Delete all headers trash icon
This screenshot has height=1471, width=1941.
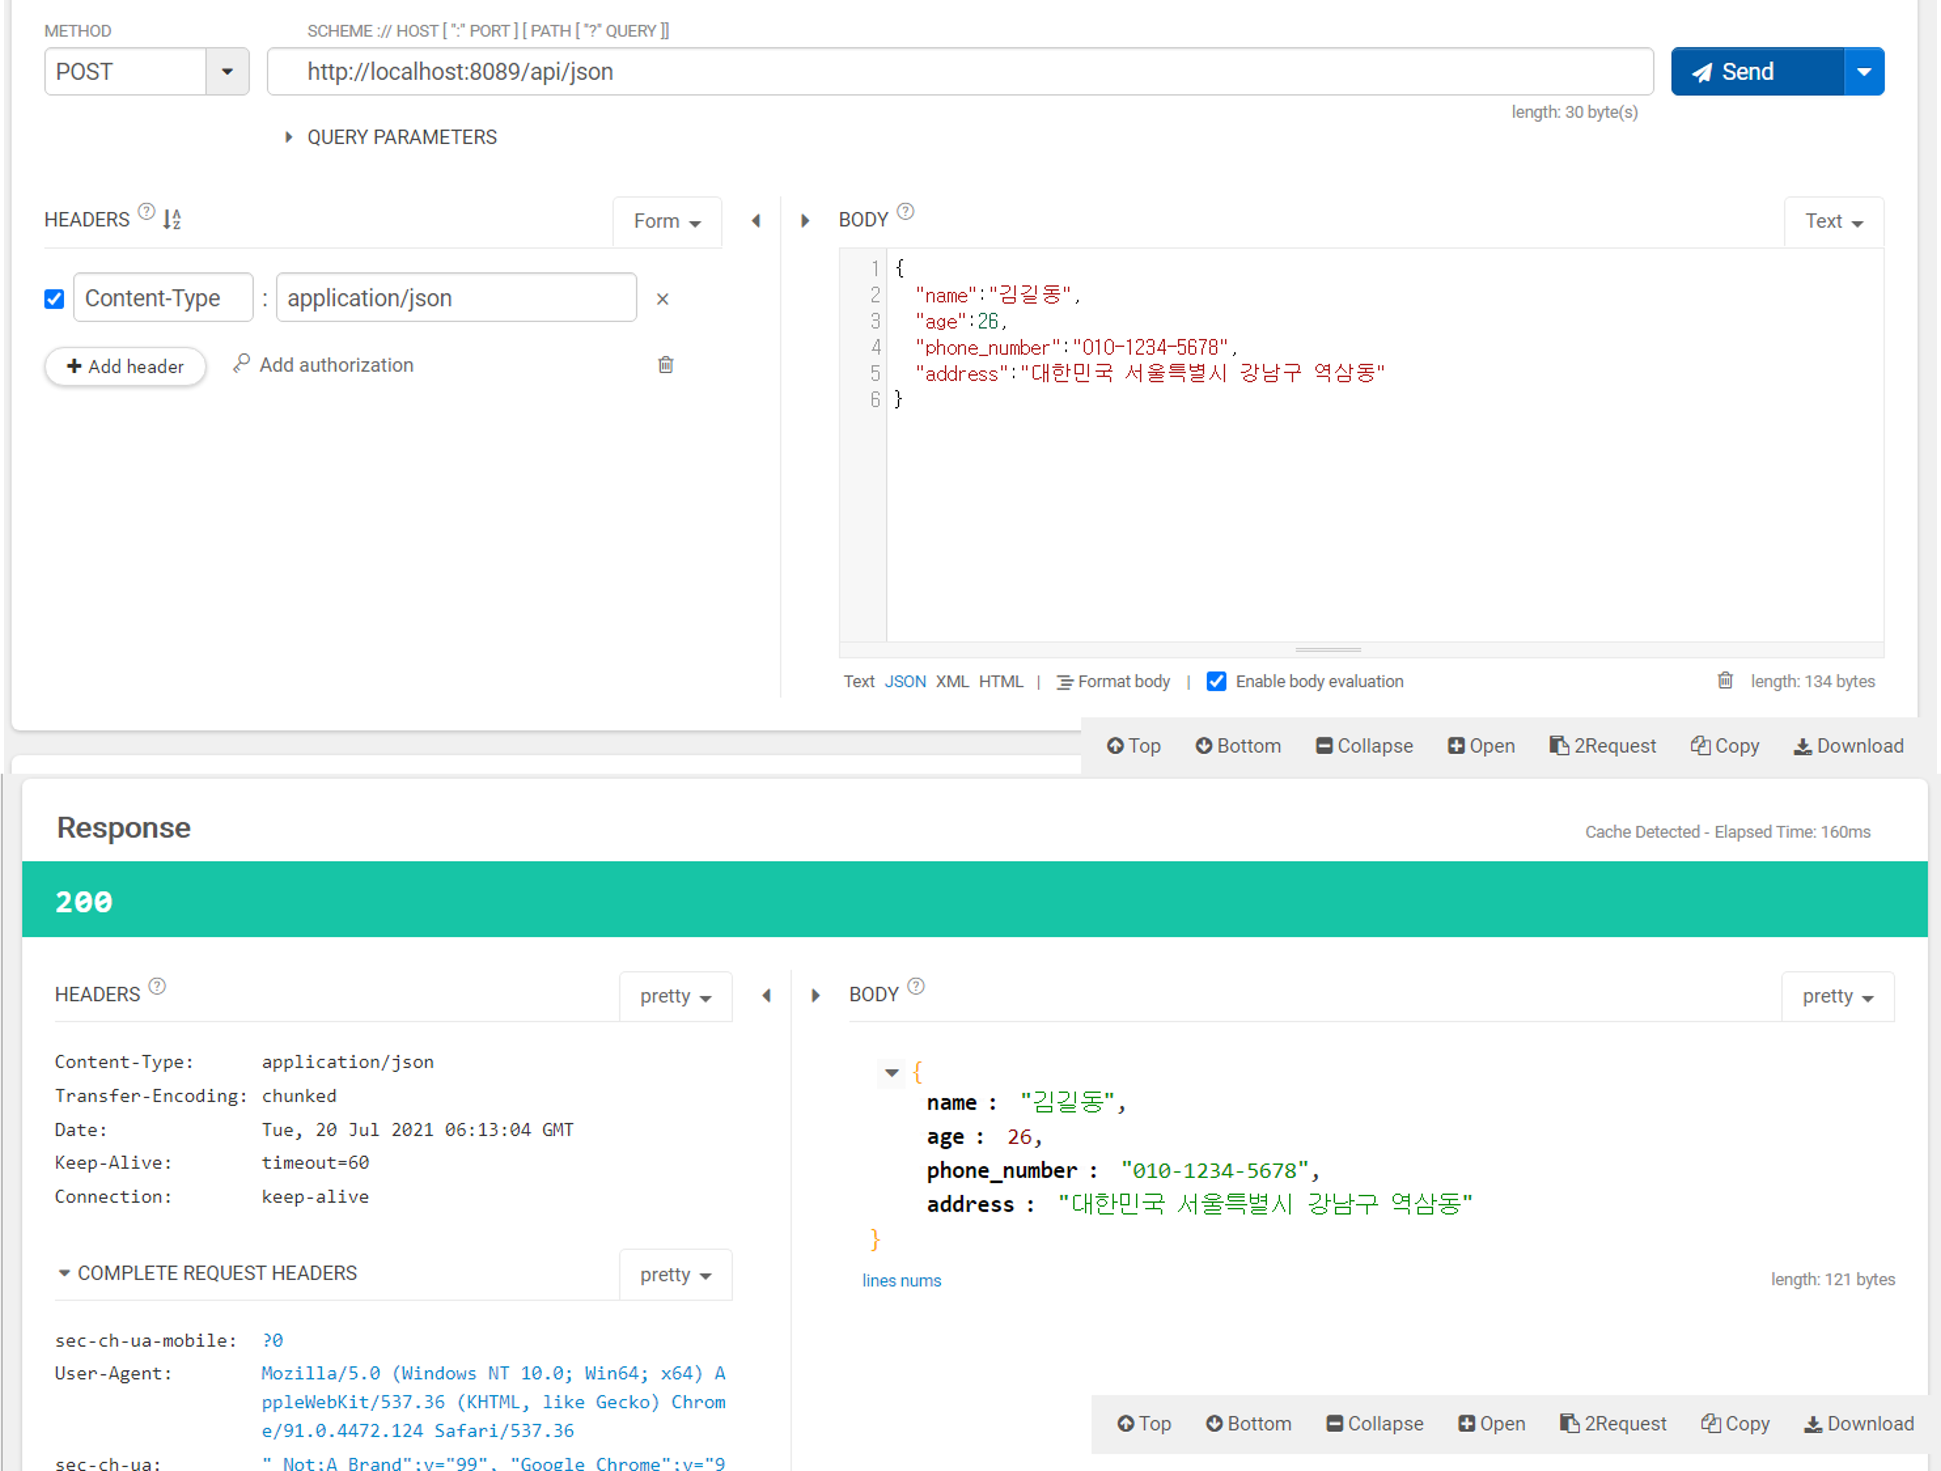[666, 365]
